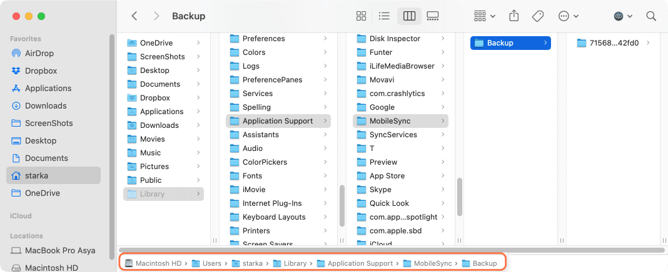Select the Disk Inspector folder
The image size is (668, 272).
(x=400, y=39)
